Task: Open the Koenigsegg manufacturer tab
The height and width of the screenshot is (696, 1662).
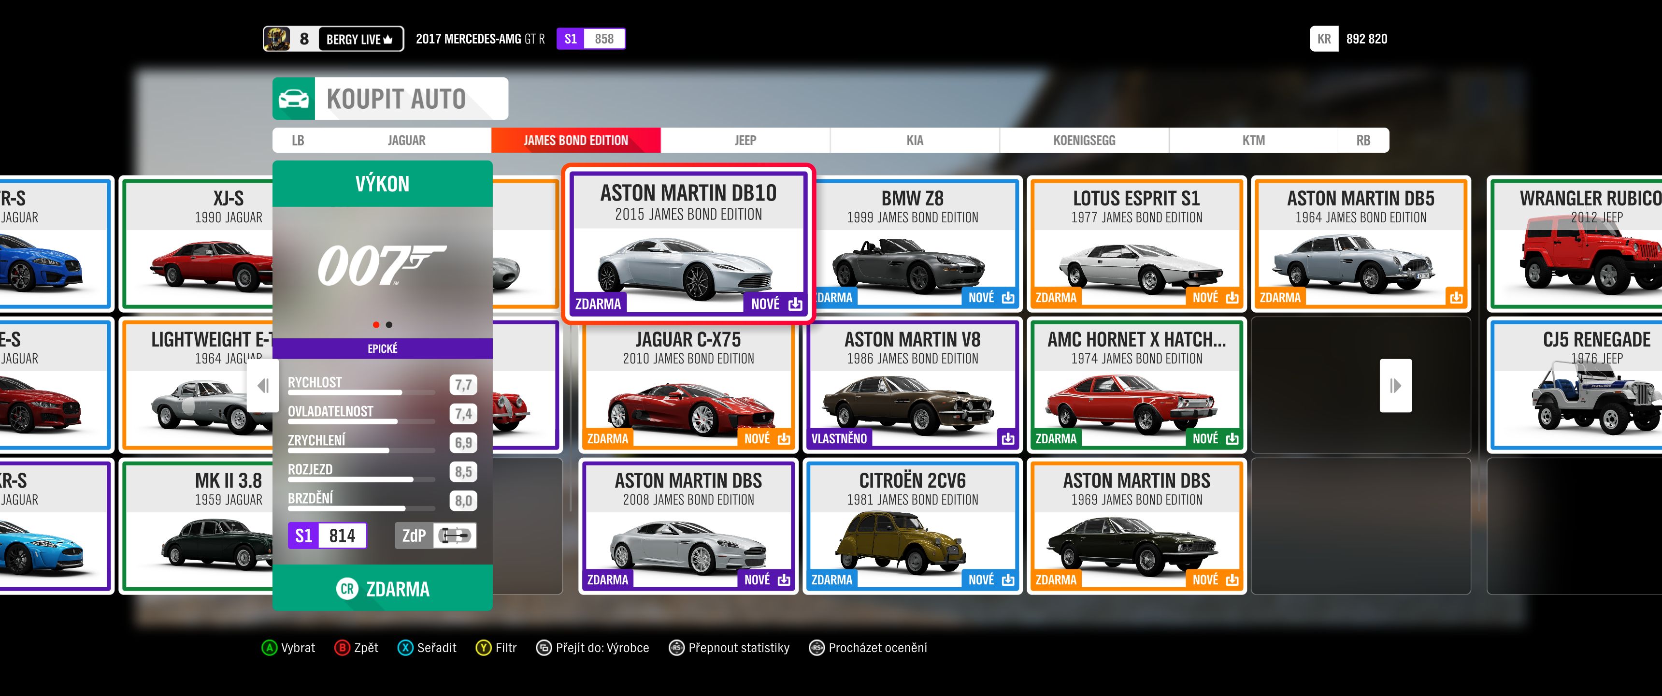Action: coord(1084,141)
